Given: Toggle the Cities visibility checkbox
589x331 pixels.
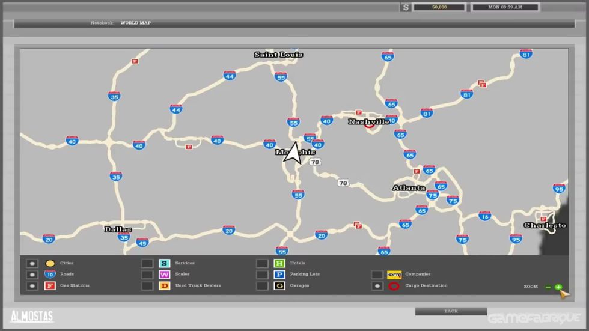Looking at the screenshot, I should pyautogui.click(x=32, y=264).
